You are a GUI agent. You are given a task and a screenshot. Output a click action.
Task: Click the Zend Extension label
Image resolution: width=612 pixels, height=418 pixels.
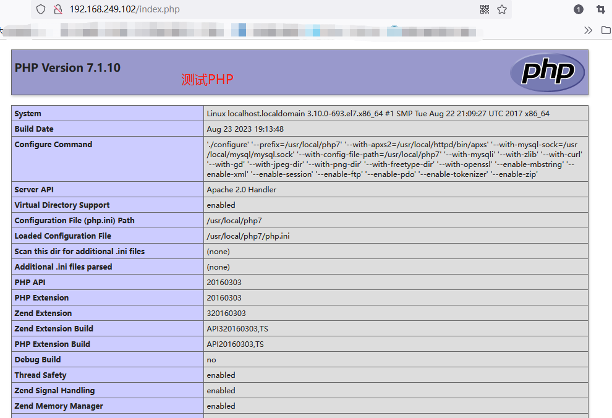[x=43, y=313]
